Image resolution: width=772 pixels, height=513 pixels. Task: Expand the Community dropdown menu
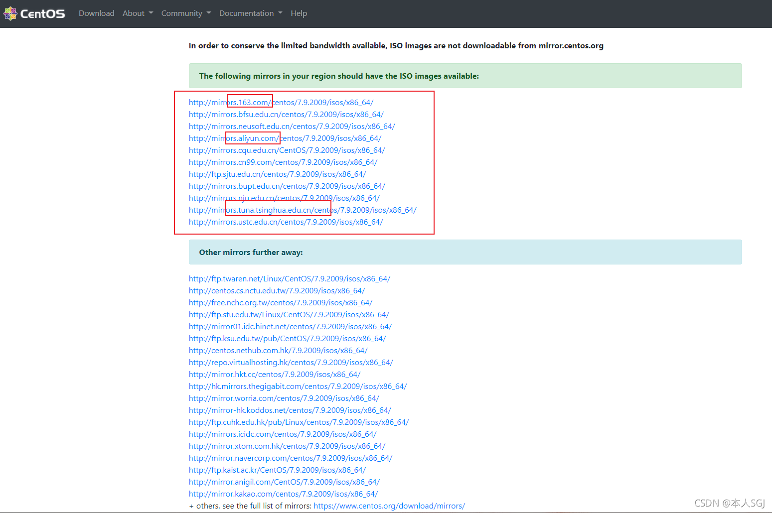click(x=186, y=13)
